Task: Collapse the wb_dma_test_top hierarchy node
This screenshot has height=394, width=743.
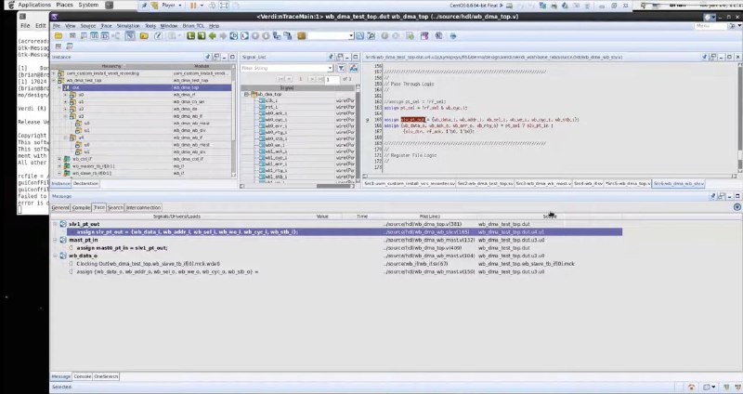Action: pos(54,81)
